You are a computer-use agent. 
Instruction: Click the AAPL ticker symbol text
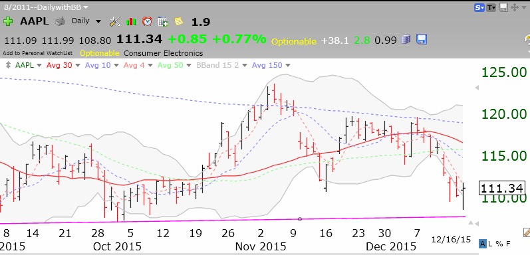click(34, 21)
